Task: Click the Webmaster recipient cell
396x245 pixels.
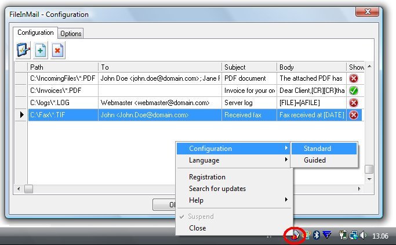Action: 160,103
